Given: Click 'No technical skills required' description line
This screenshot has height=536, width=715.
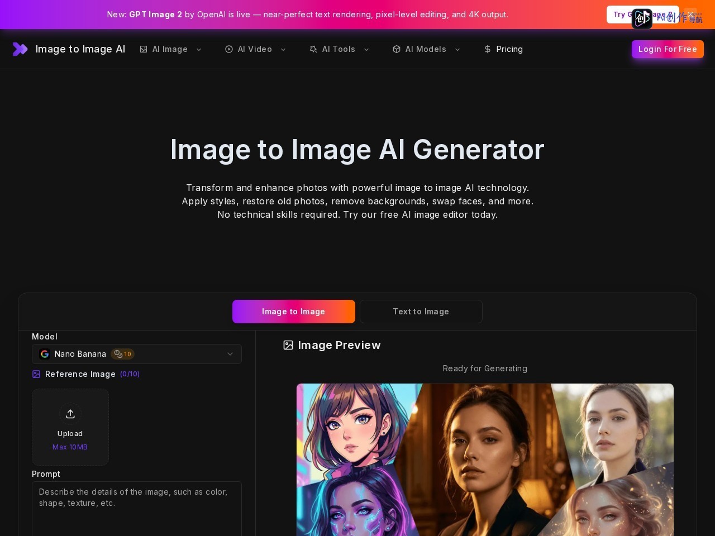Looking at the screenshot, I should [x=357, y=214].
